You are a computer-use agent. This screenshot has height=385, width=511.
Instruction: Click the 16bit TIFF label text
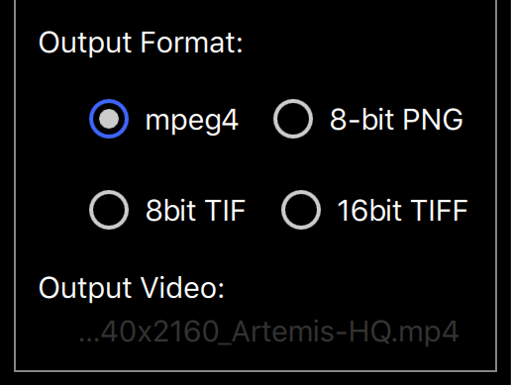click(x=403, y=210)
